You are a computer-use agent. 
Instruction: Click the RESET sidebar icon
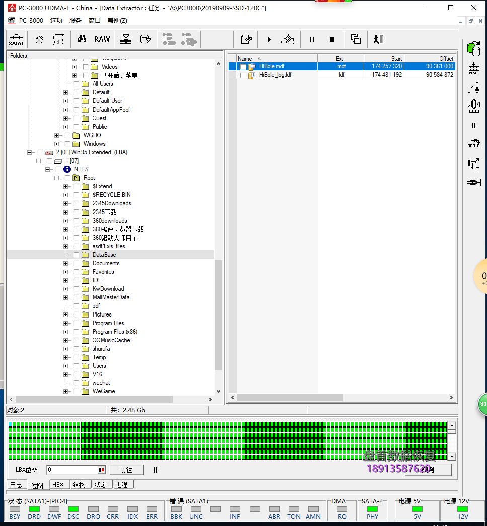pos(474,69)
